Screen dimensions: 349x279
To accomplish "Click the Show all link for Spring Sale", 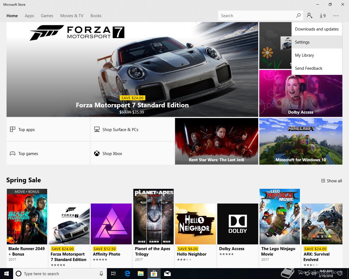I will tap(332, 181).
